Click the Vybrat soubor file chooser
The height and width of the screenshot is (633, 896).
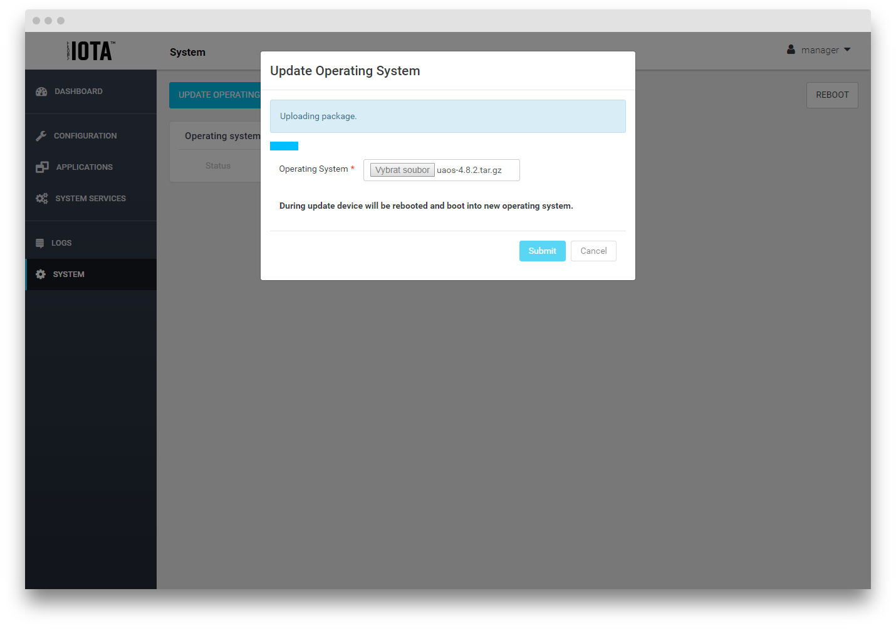[x=402, y=170]
